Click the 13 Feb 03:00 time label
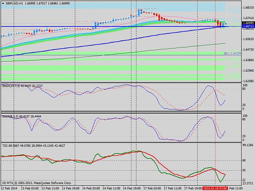 pos(30,188)
